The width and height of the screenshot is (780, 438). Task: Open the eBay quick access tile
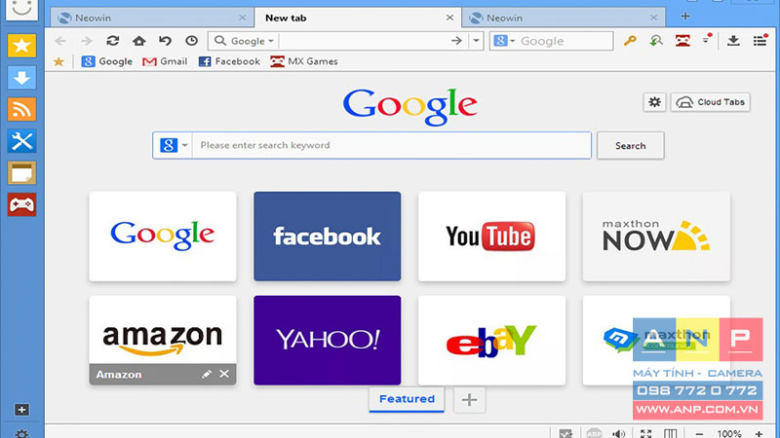491,340
